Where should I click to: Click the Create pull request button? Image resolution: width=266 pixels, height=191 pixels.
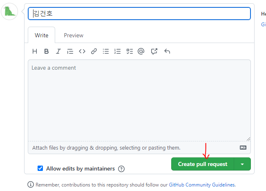[203, 164]
